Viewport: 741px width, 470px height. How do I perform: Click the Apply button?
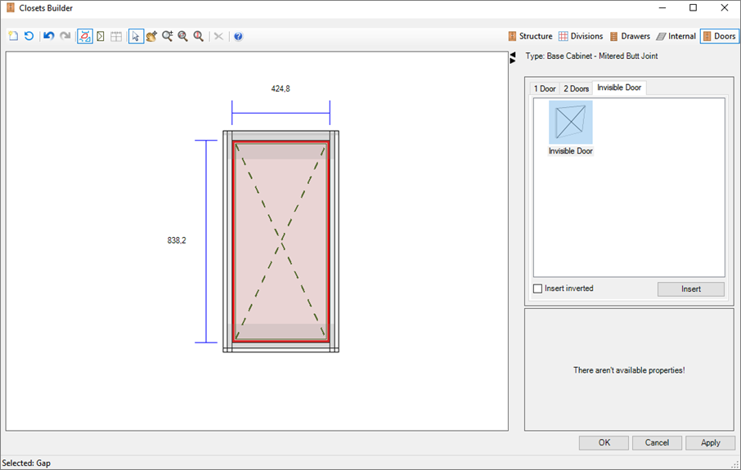tap(710, 442)
